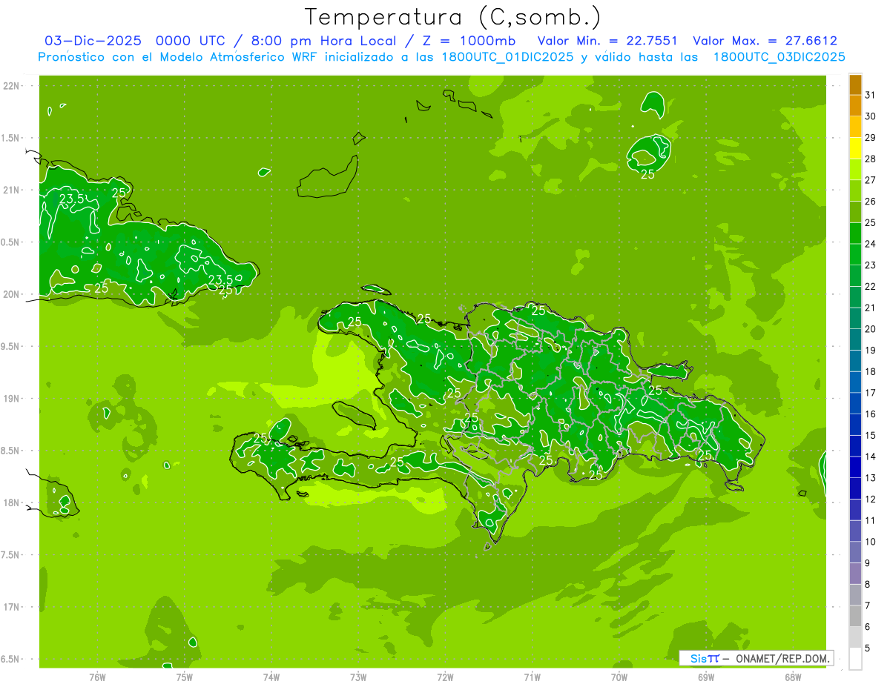Click the valid-until time "1800UTC_03DIC2025"
890x687 pixels.
[779, 57]
